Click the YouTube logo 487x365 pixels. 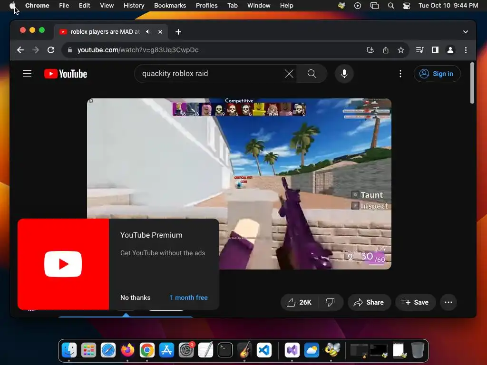[66, 74]
